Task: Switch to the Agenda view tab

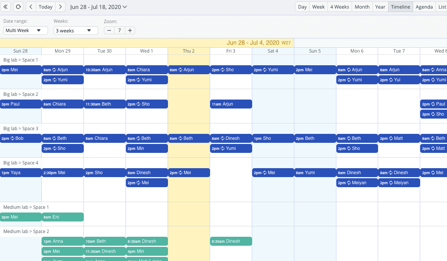Action: pyautogui.click(x=424, y=7)
